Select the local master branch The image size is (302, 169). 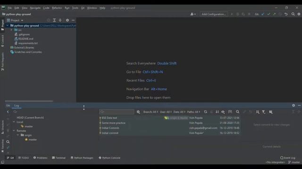tap(28, 126)
